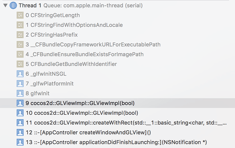Click the icon of highlighted frame 9
235x148 pixels.
coord(20,103)
